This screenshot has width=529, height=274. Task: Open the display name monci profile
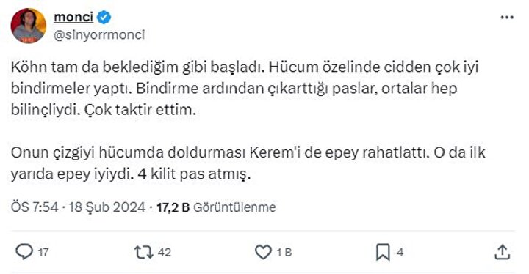(73, 17)
